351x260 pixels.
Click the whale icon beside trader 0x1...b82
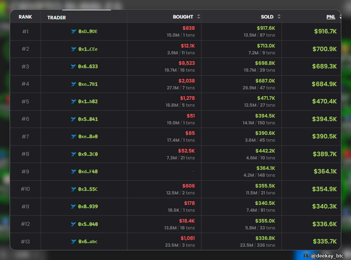point(73,101)
